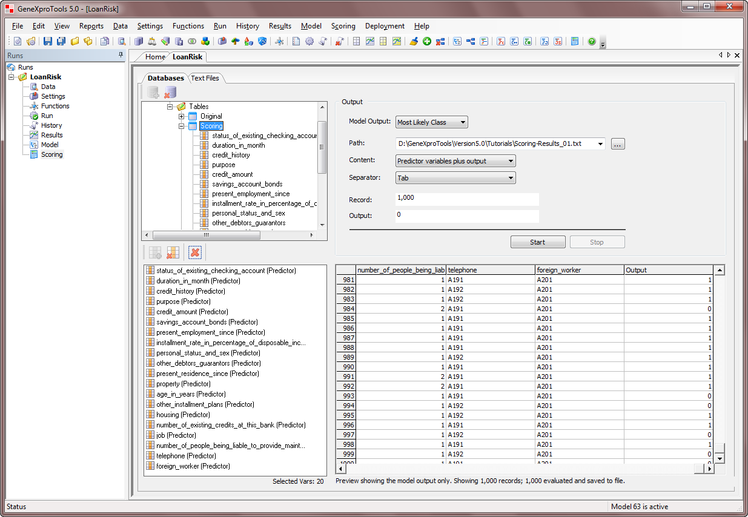Open the Separator dropdown
Image resolution: width=748 pixels, height=517 pixels.
click(455, 178)
